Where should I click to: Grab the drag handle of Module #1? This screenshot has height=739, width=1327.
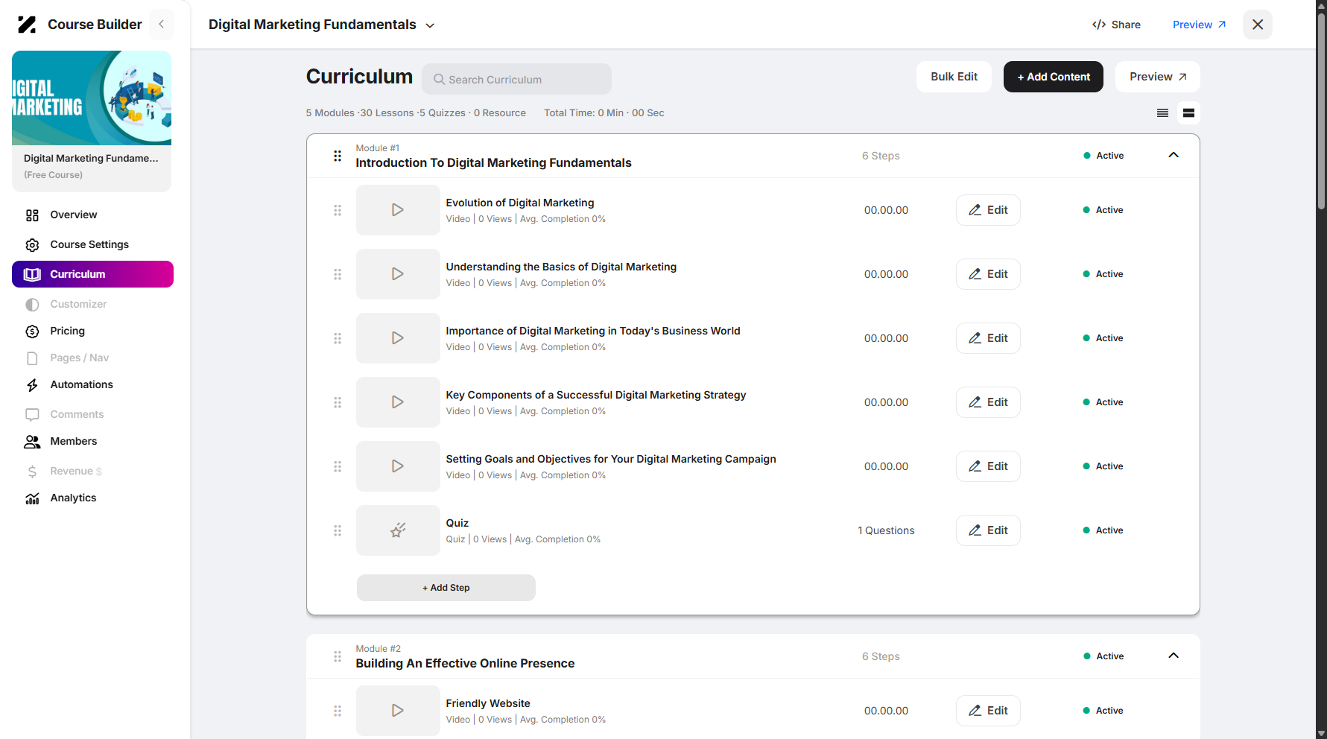[338, 156]
